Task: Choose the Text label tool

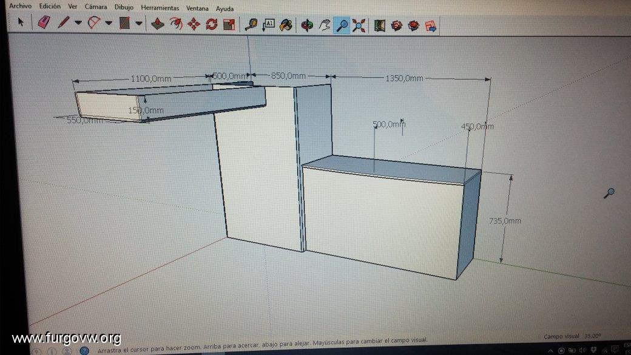Action: click(268, 25)
